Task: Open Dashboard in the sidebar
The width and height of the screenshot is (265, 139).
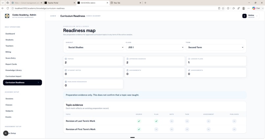Action: click(10, 34)
